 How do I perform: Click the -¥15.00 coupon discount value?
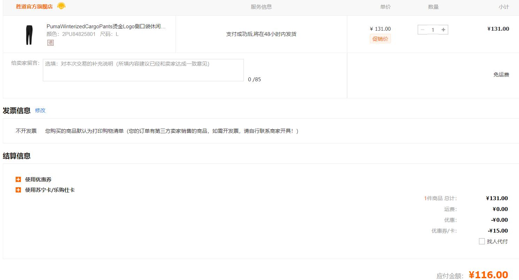tap(498, 231)
